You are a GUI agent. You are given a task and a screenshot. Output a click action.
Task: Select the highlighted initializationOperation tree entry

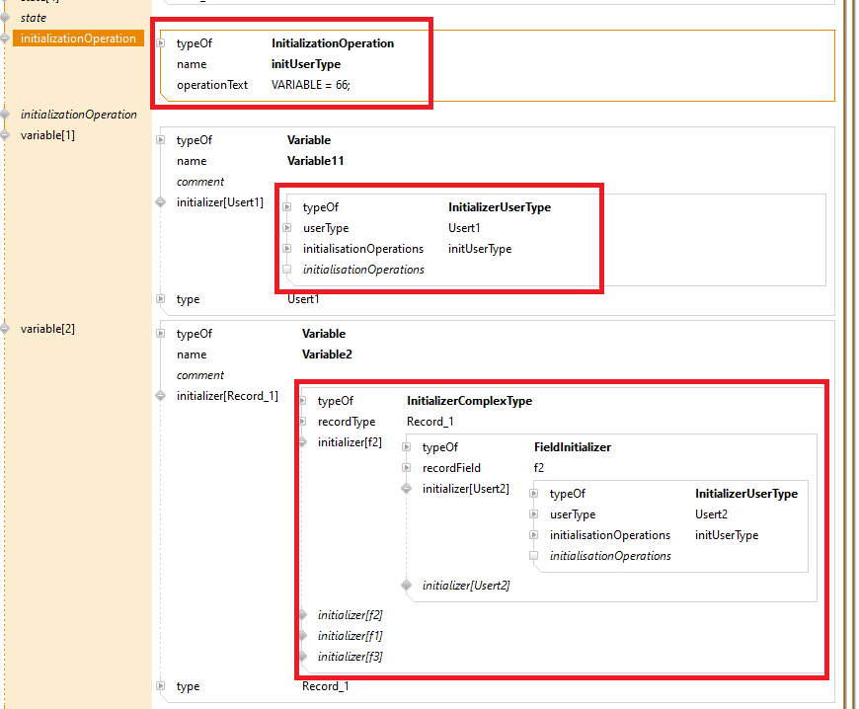coord(78,39)
